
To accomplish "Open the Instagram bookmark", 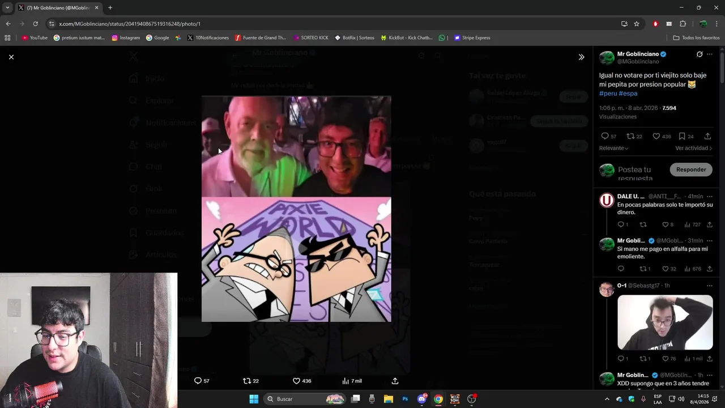I will coord(126,38).
